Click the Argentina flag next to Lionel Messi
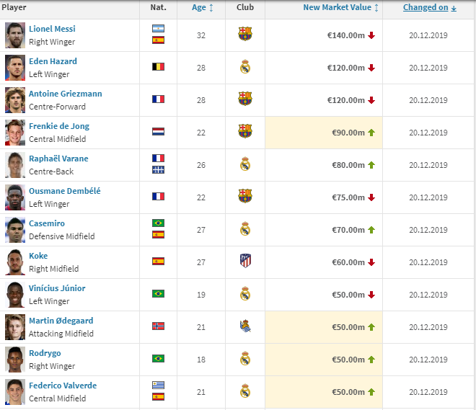The image size is (476, 410). pos(158,29)
